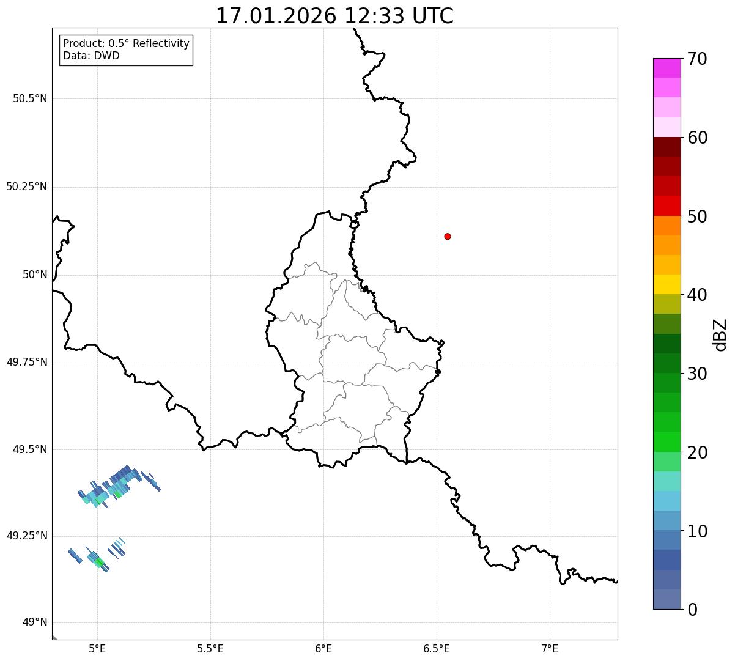Click the dark maroon swatch just below 60
The height and width of the screenshot is (661, 735).
point(667,147)
